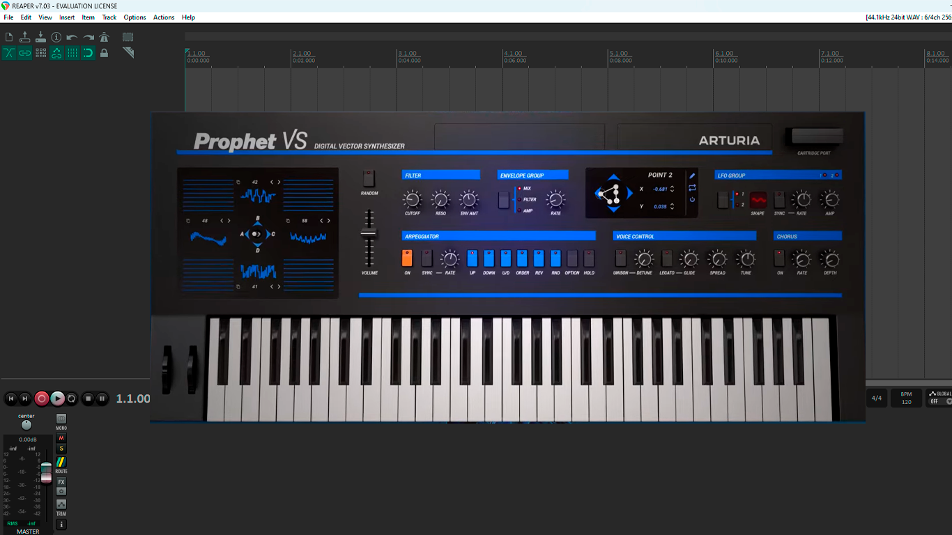This screenshot has width=952, height=535.
Task: Click the master track volume fader
Action: click(46, 472)
